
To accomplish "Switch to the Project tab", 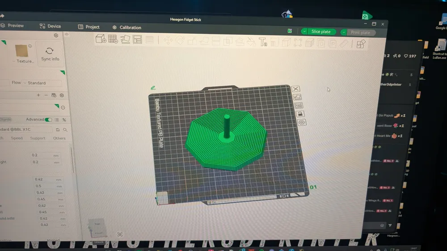I will point(89,27).
